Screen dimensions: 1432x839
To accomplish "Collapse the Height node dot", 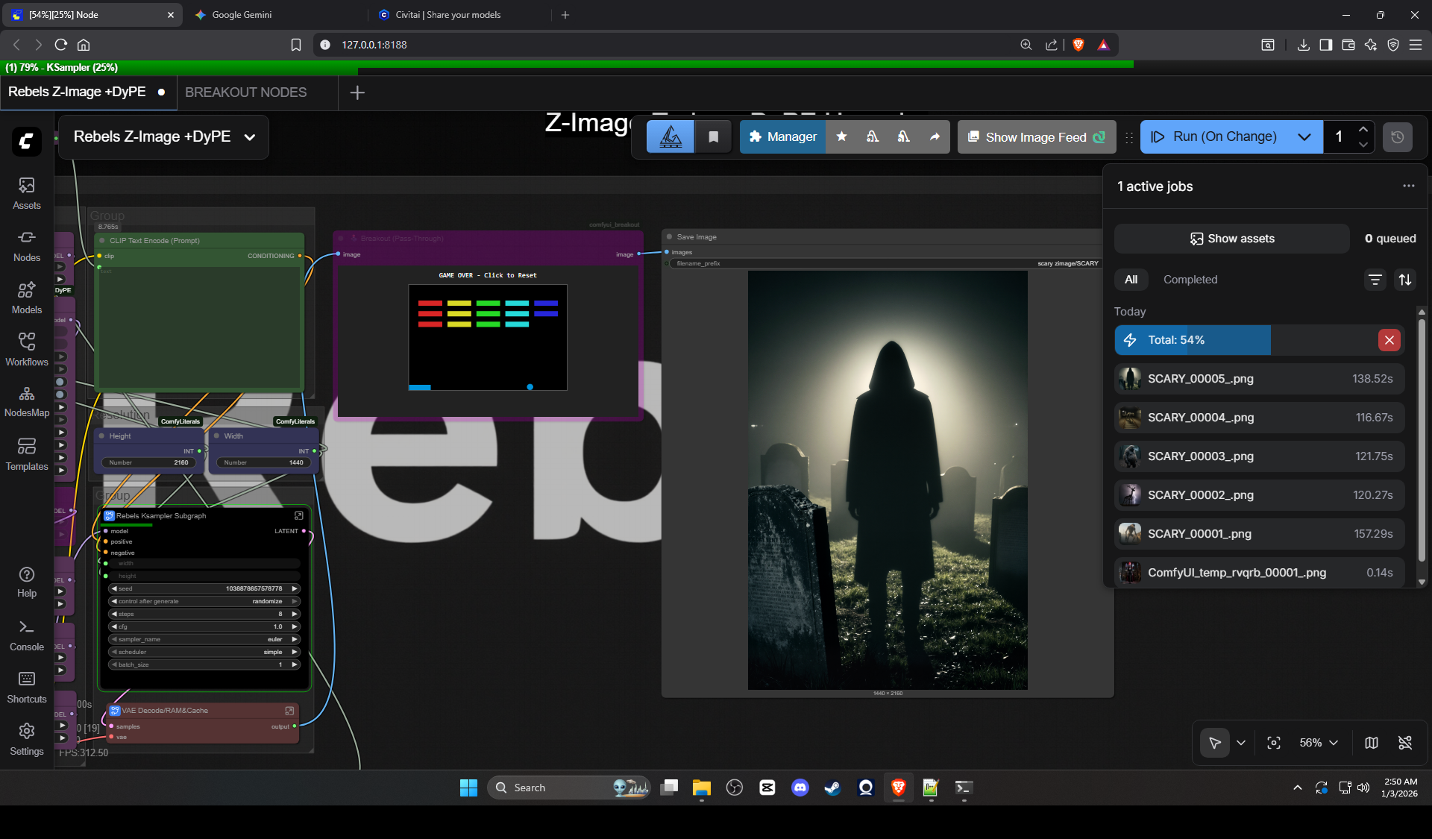I will point(102,436).
